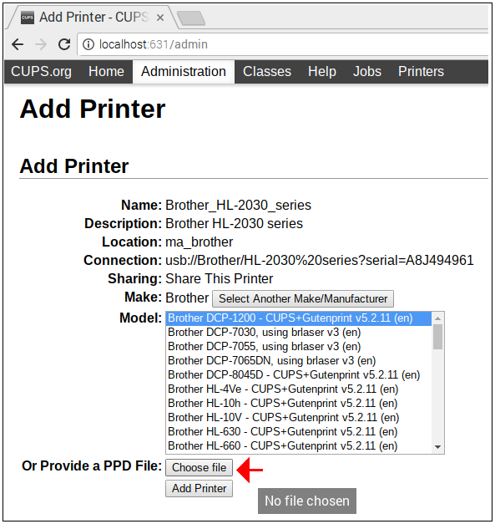
Task: Open the Printers navigation tab
Action: coord(421,72)
